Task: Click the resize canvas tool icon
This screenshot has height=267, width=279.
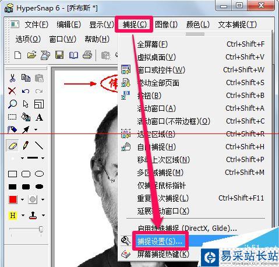Action: click(x=39, y=104)
